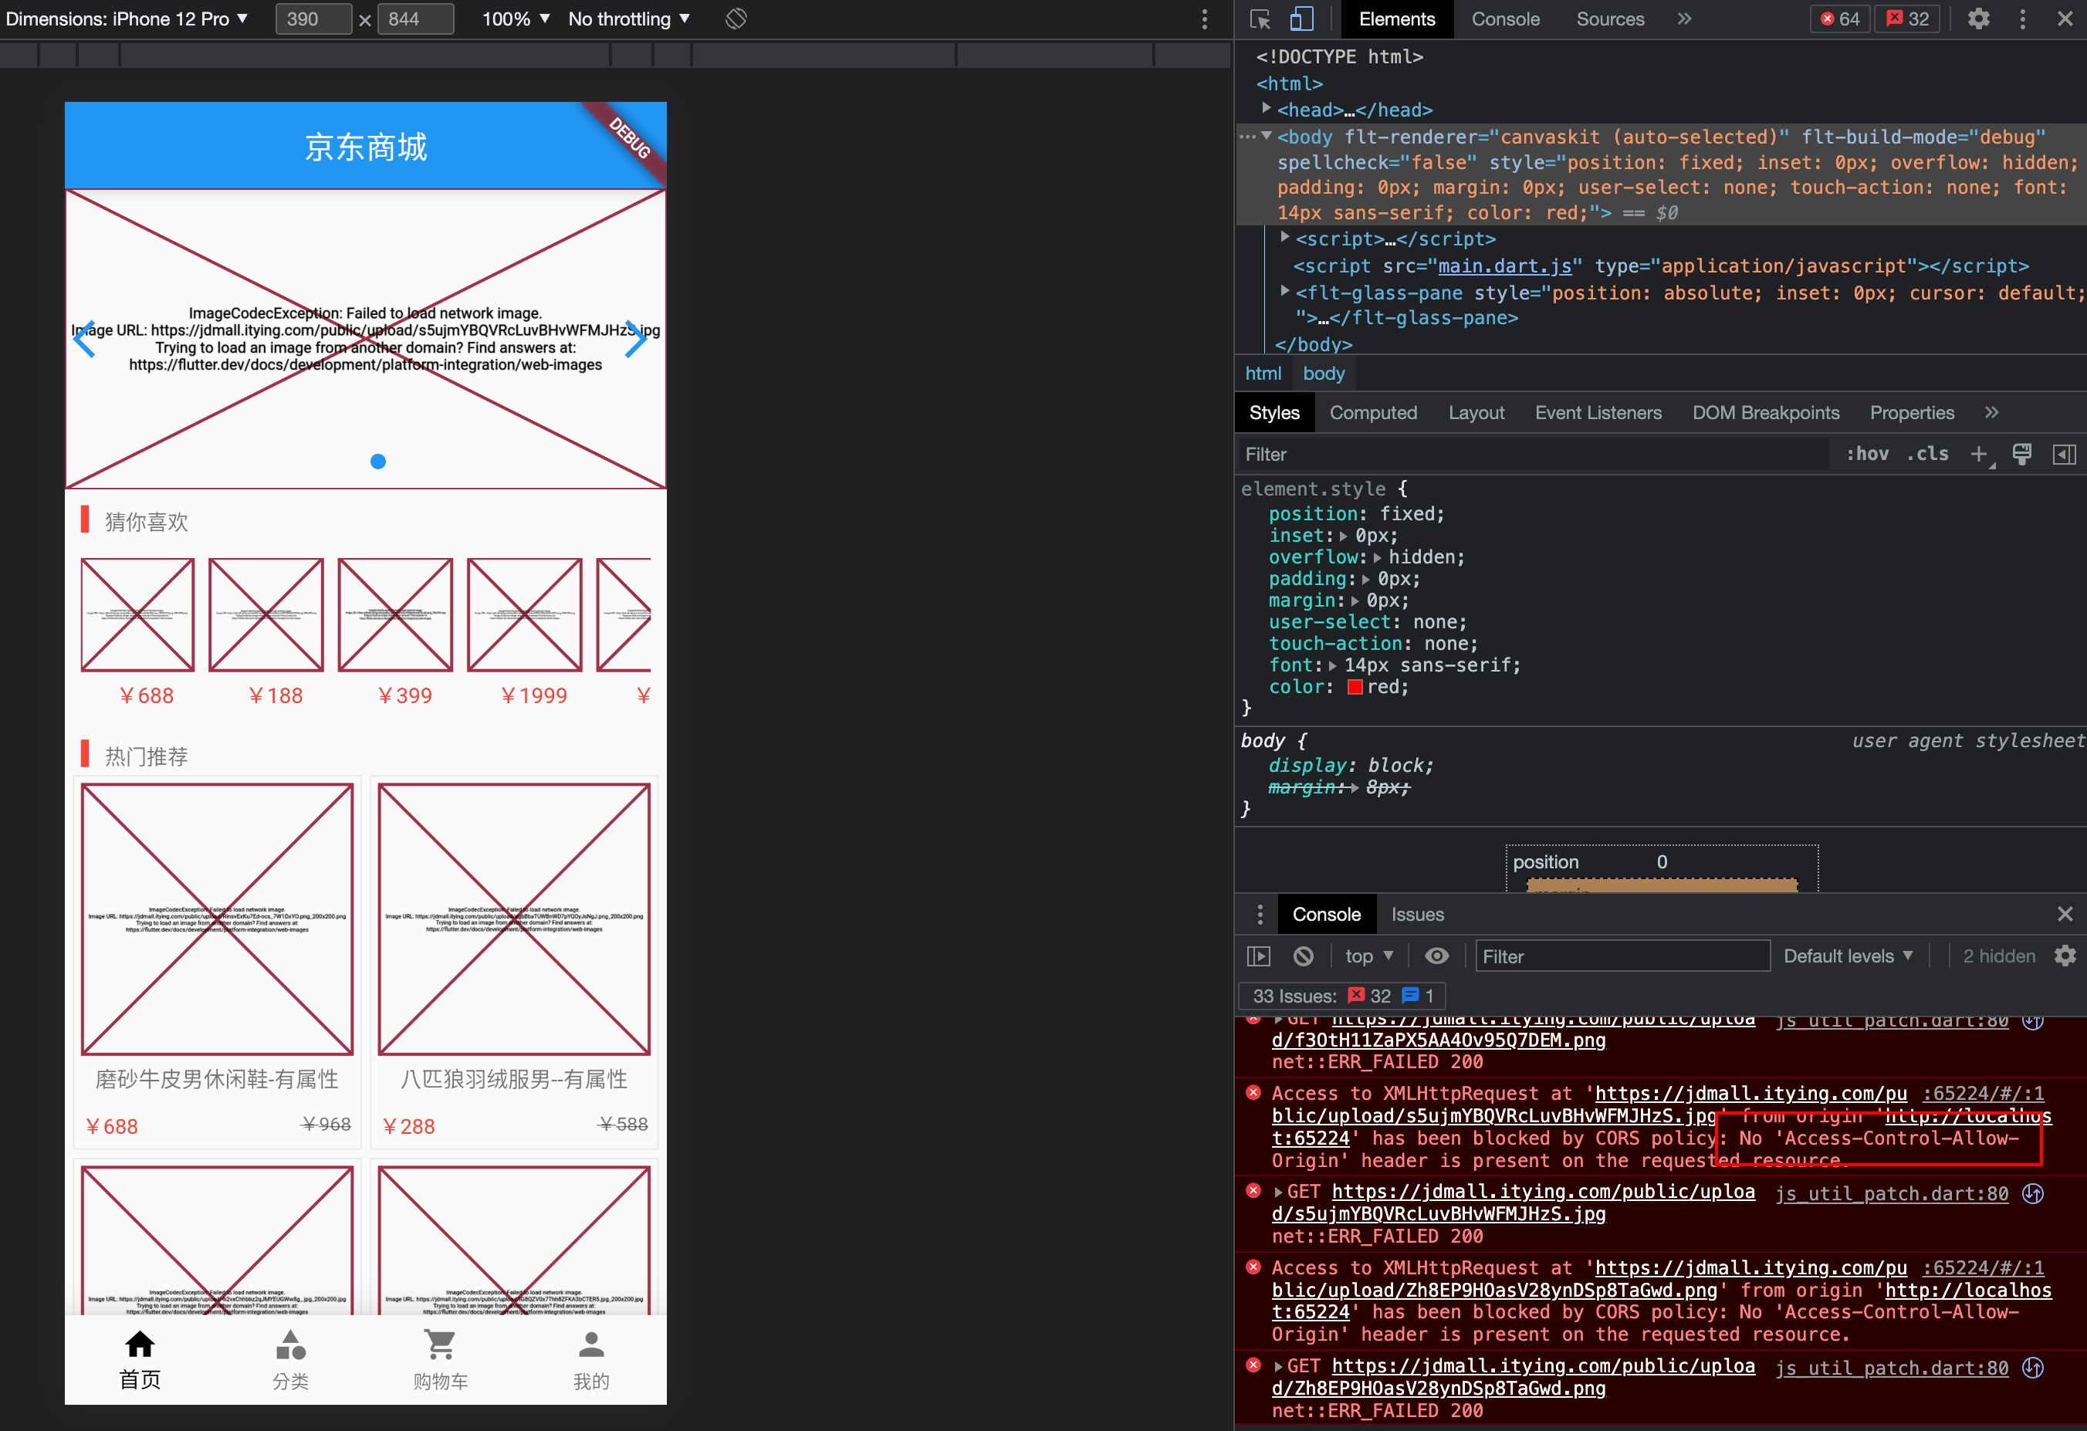Go to next carousel slide arrow
Image resolution: width=2087 pixels, height=1431 pixels.
pyautogui.click(x=636, y=340)
